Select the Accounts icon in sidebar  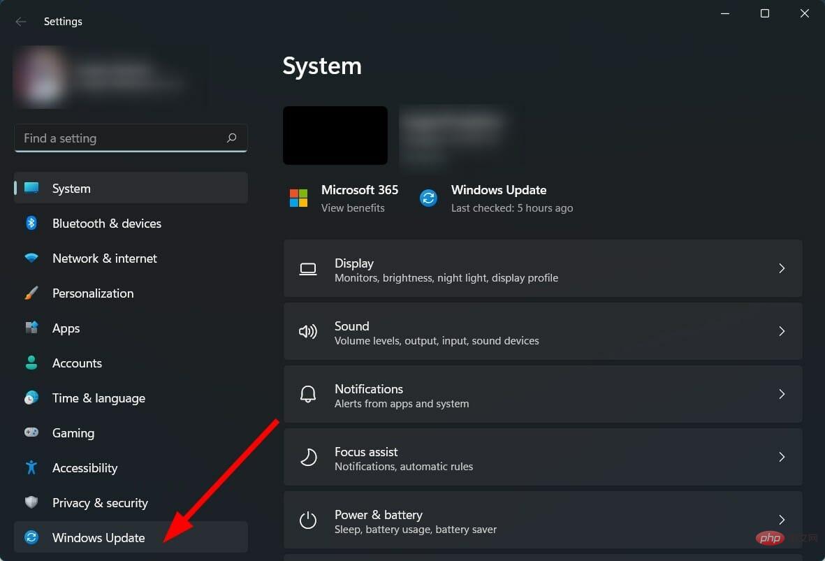tap(31, 363)
